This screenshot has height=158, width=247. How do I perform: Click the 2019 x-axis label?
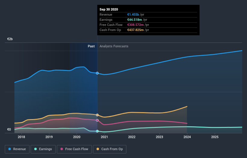49,137
